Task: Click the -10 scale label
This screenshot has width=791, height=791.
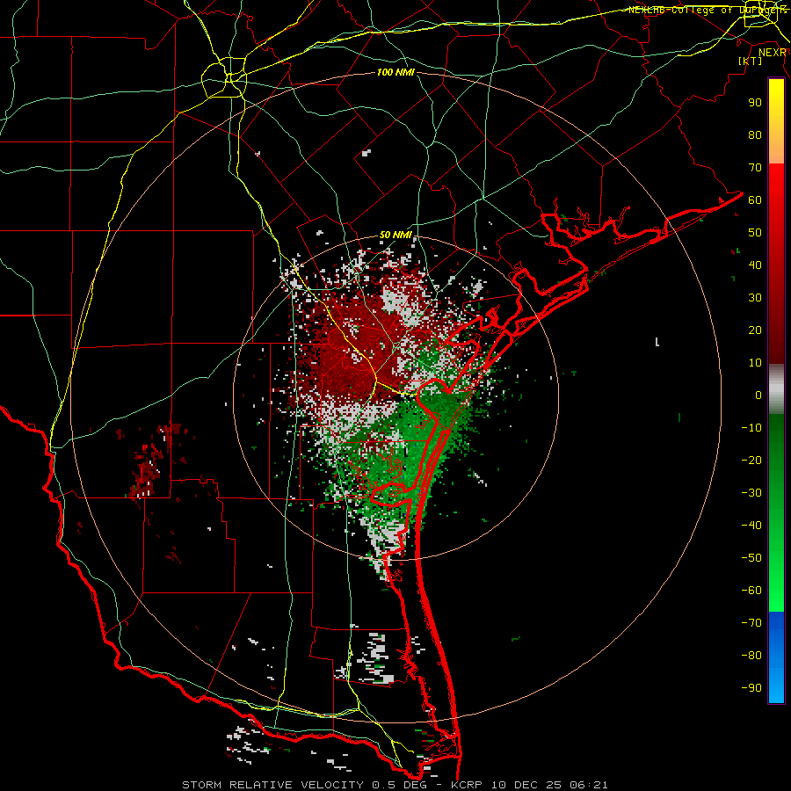Action: point(751,428)
